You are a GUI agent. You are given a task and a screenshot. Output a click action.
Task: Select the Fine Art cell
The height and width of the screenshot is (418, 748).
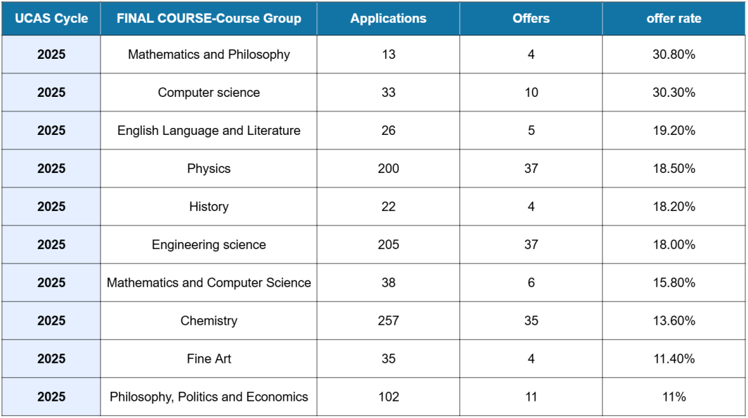point(208,359)
